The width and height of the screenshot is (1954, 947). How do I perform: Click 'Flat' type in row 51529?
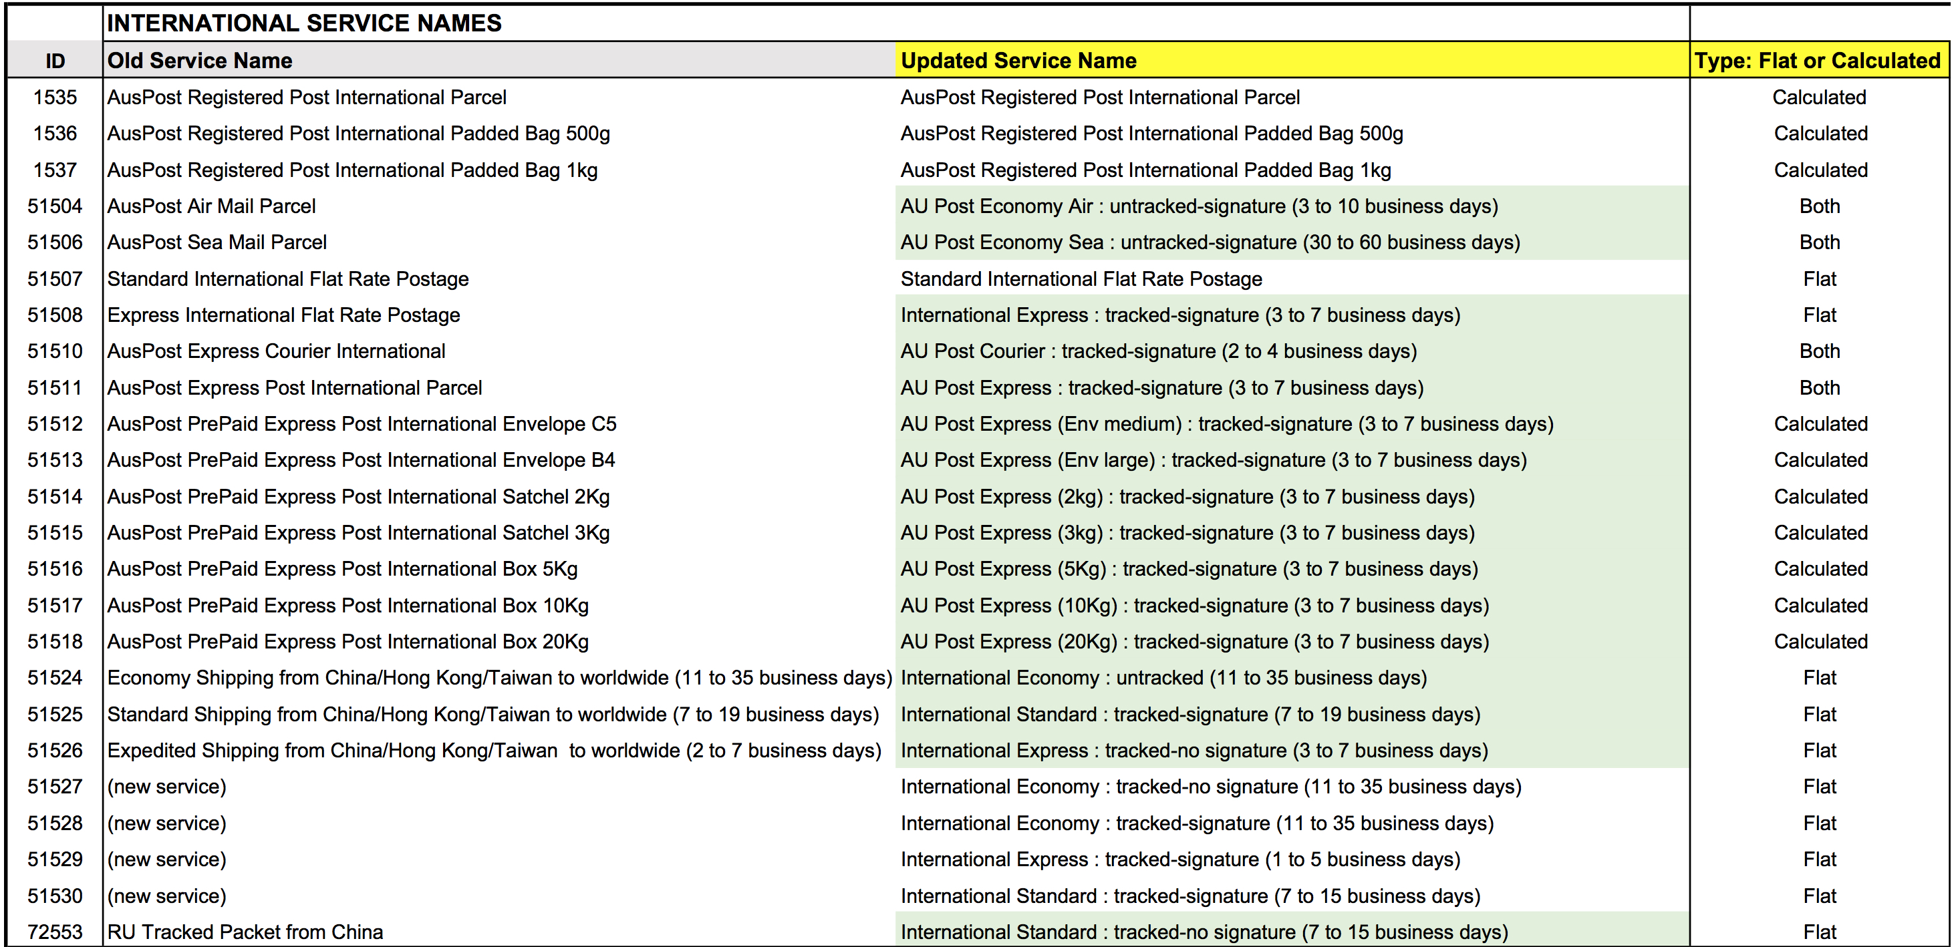pos(1819,860)
